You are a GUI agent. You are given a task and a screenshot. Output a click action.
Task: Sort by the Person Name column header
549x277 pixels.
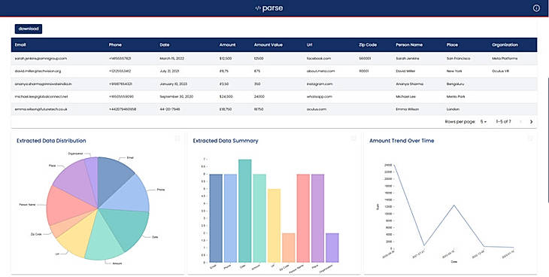pyautogui.click(x=409, y=45)
